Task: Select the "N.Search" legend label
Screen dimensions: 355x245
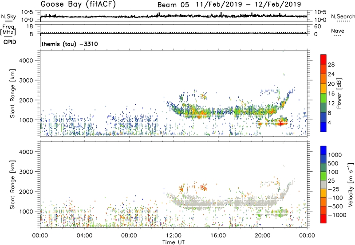Action: 343,16
